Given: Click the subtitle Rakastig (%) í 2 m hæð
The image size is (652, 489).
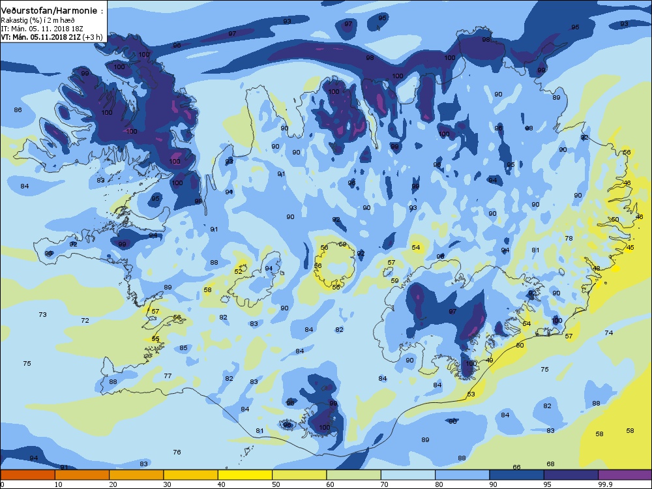Looking at the screenshot, I should pyautogui.click(x=37, y=20).
